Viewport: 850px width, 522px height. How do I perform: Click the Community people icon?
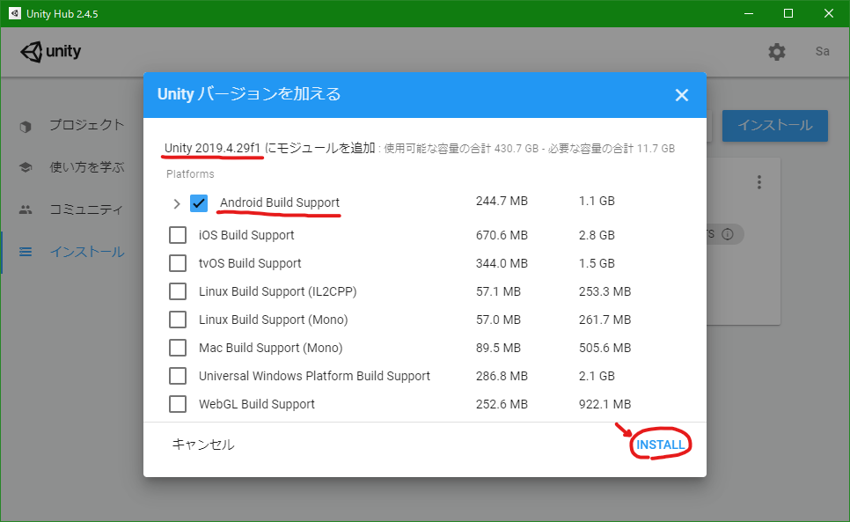click(26, 210)
